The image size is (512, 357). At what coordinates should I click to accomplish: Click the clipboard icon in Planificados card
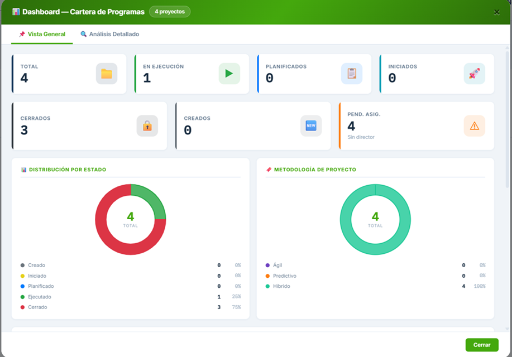tap(352, 74)
